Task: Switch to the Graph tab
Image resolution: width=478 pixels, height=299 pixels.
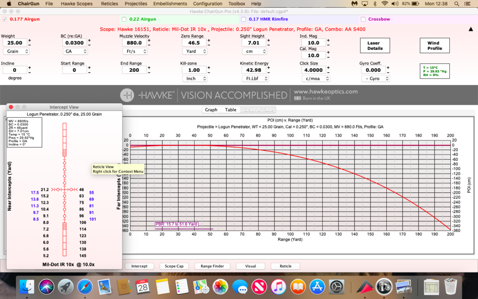Action: point(211,110)
